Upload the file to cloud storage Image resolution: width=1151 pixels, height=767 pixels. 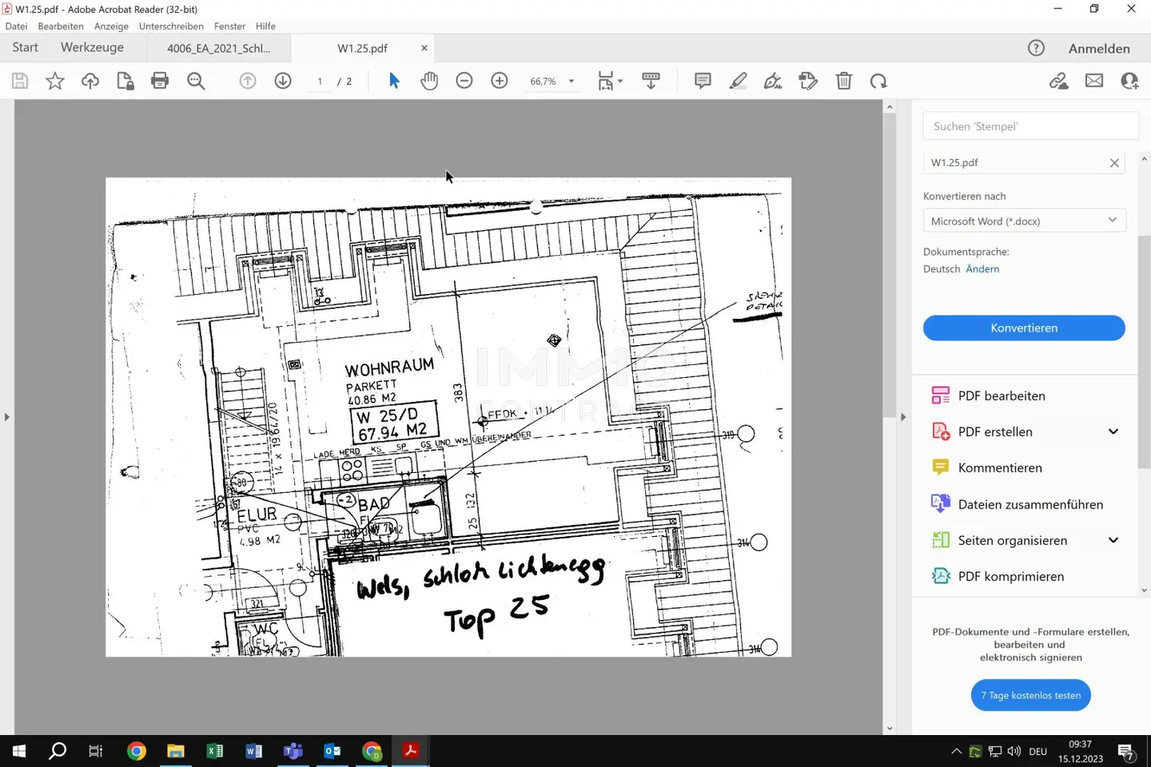[x=90, y=81]
